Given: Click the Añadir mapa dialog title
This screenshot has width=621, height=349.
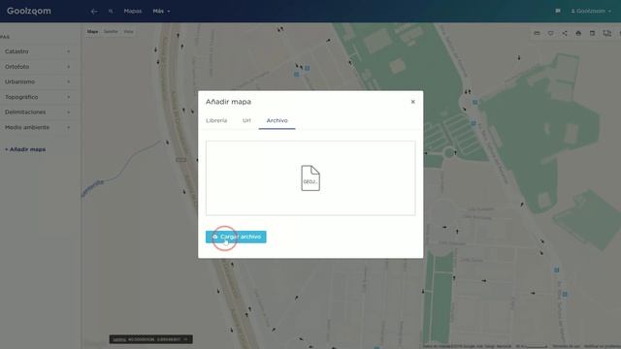Looking at the screenshot, I should (228, 102).
